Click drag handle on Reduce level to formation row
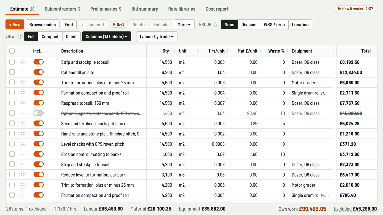Image resolution: width=383 pixels, height=215 pixels. (x=23, y=175)
